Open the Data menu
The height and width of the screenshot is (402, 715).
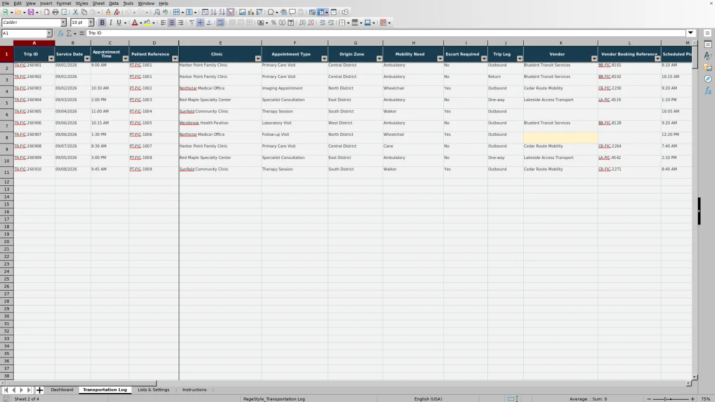pyautogui.click(x=114, y=4)
